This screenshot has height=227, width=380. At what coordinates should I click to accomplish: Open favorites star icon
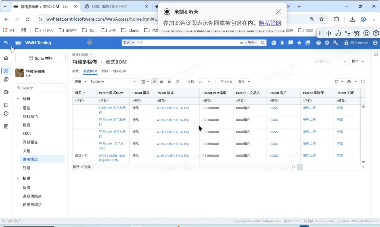(x=299, y=43)
